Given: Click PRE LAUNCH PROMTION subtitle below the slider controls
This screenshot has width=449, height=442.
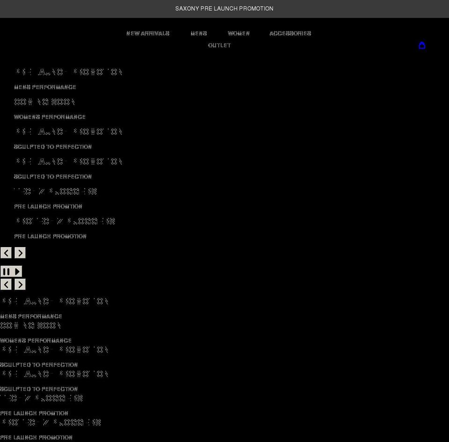Looking at the screenshot, I should point(34,413).
